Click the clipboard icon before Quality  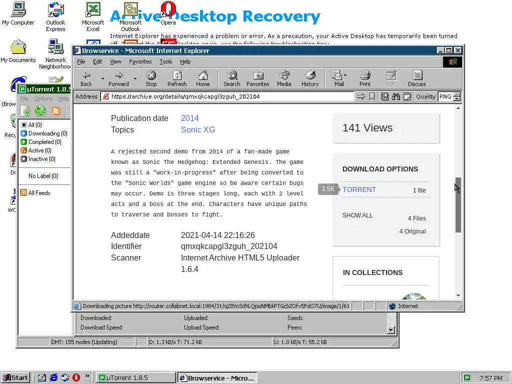click(x=407, y=96)
